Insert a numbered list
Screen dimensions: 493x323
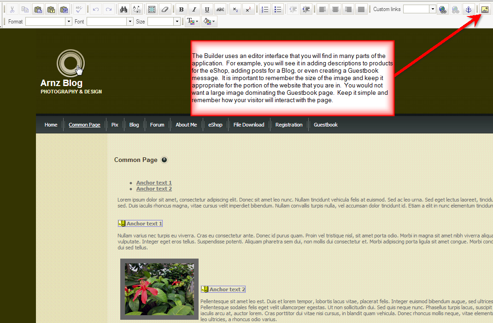tap(264, 10)
